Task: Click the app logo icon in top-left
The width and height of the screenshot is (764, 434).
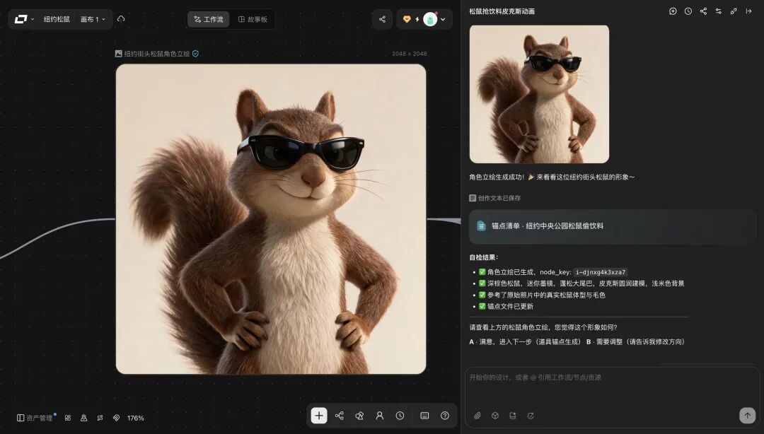Action: [x=21, y=19]
